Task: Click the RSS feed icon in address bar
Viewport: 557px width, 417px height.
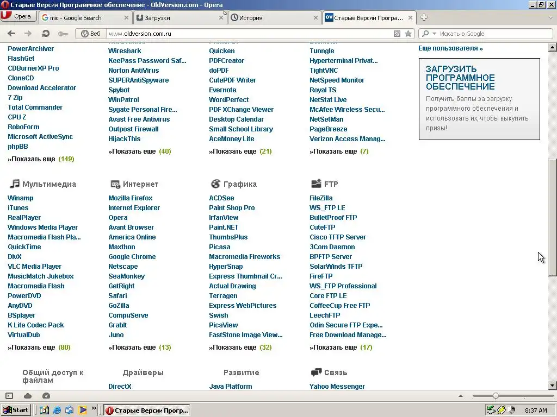Action: point(397,34)
